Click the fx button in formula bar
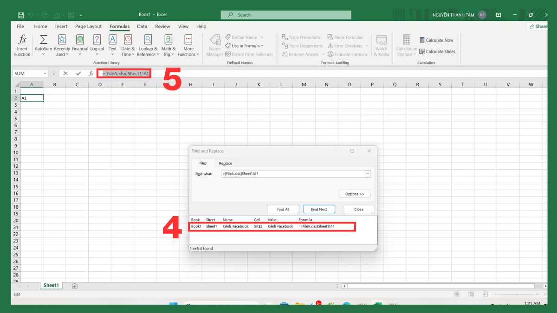The width and height of the screenshot is (557, 313). click(x=91, y=73)
